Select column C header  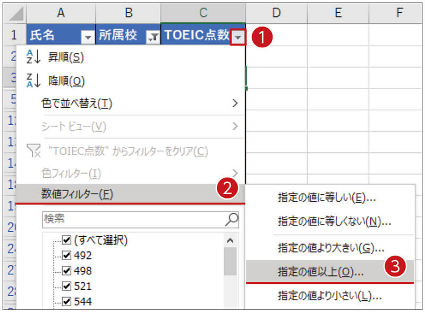(x=203, y=13)
